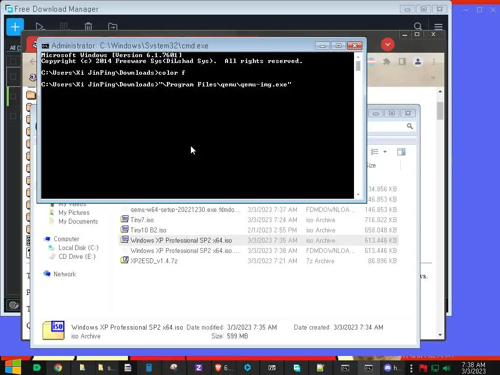Select XP2ESD_v1.4.7z file
This screenshot has height=375, width=500.
pyautogui.click(x=259, y=261)
